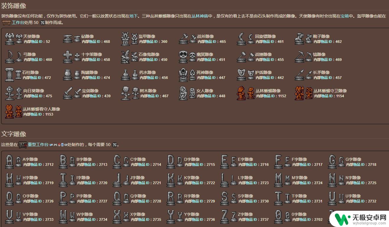Click the large Bow Statue (弓雕像) image
Image resolution: width=389 pixels, height=227 pixels.
click(x=10, y=57)
